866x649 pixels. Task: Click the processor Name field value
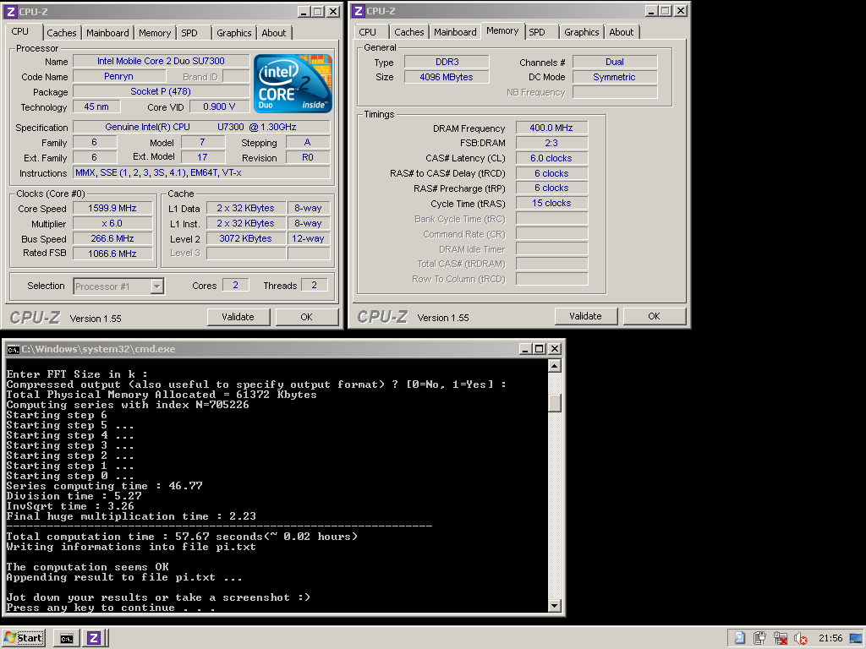(x=161, y=61)
